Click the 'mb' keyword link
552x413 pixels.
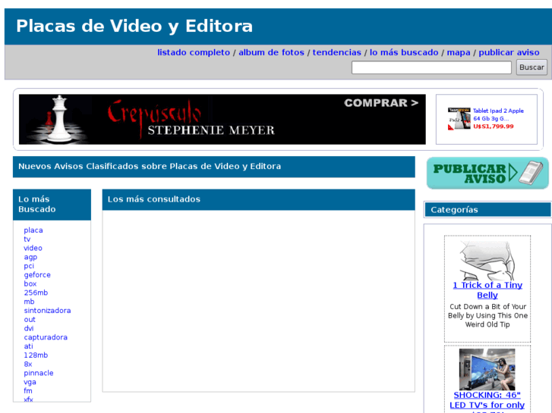point(29,302)
